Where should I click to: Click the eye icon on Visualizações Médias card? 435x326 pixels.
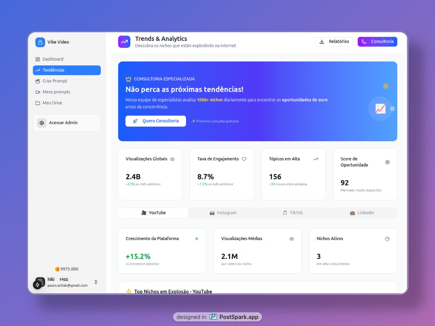pyautogui.click(x=291, y=239)
